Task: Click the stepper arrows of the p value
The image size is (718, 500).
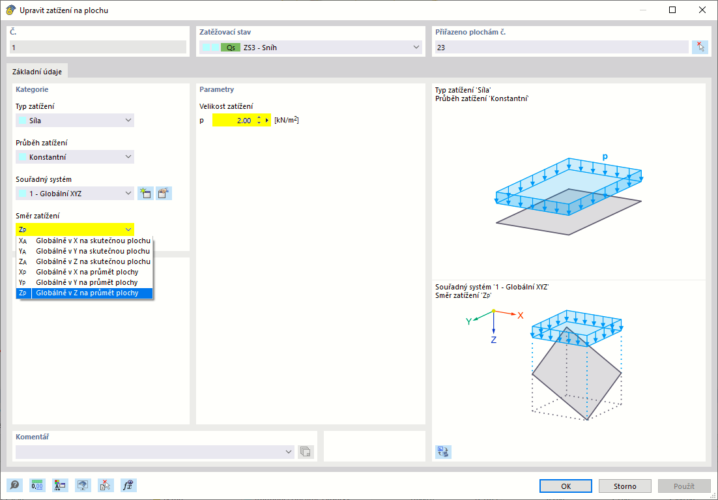Action: click(x=259, y=121)
